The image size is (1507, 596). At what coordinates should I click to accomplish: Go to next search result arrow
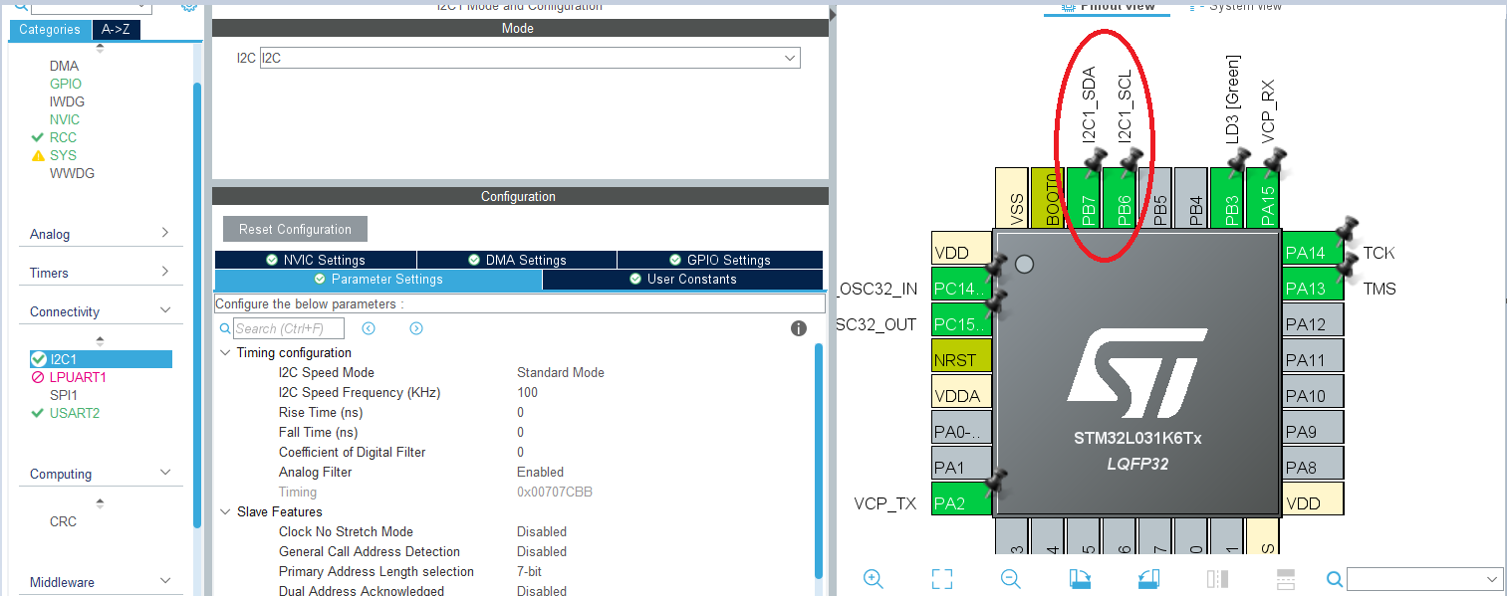click(x=416, y=328)
